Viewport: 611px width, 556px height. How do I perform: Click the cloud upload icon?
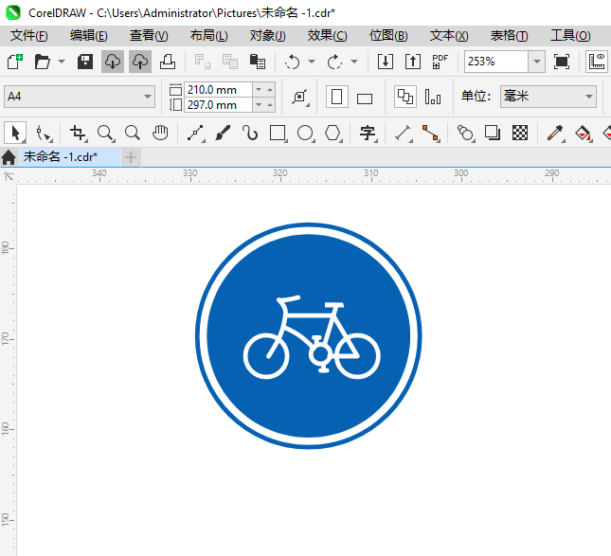click(x=140, y=62)
